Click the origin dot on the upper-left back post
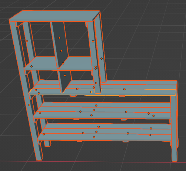Viewport: 186px width, 171px height. click(x=27, y=41)
